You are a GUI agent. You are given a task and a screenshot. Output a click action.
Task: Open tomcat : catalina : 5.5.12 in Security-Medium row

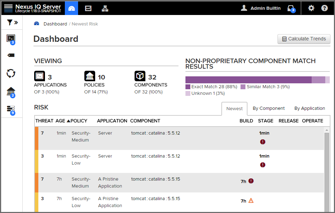[x=155, y=133]
